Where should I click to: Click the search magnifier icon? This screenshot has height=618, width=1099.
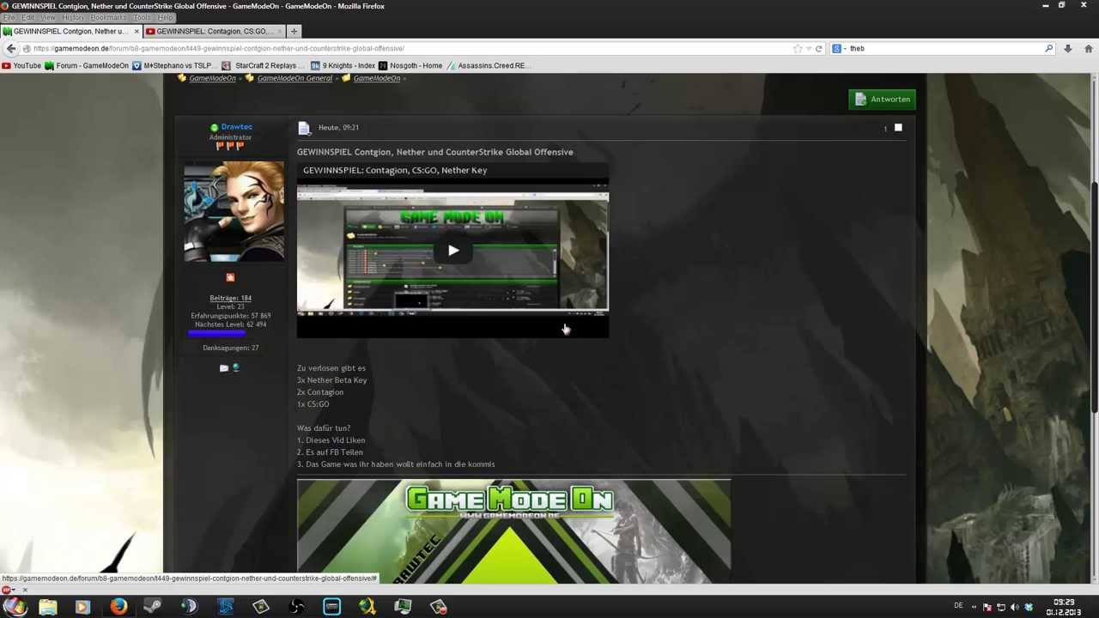coord(1048,49)
